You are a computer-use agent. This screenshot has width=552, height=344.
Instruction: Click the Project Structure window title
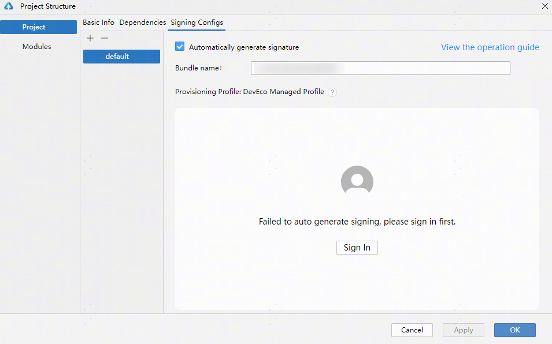pos(48,6)
